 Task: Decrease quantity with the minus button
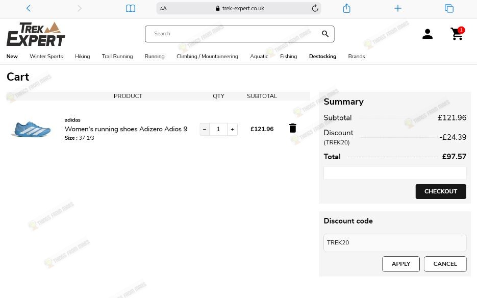pos(205,130)
